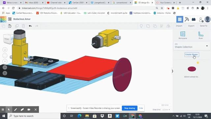Reload the Tinkercad page
Image resolution: width=211 pixels, height=119 pixels.
(x=13, y=8)
